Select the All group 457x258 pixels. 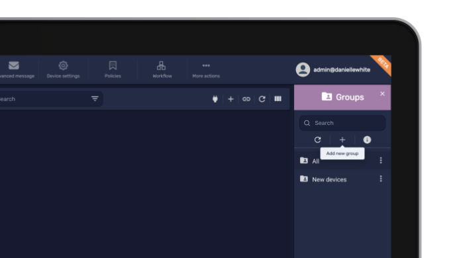pos(342,161)
